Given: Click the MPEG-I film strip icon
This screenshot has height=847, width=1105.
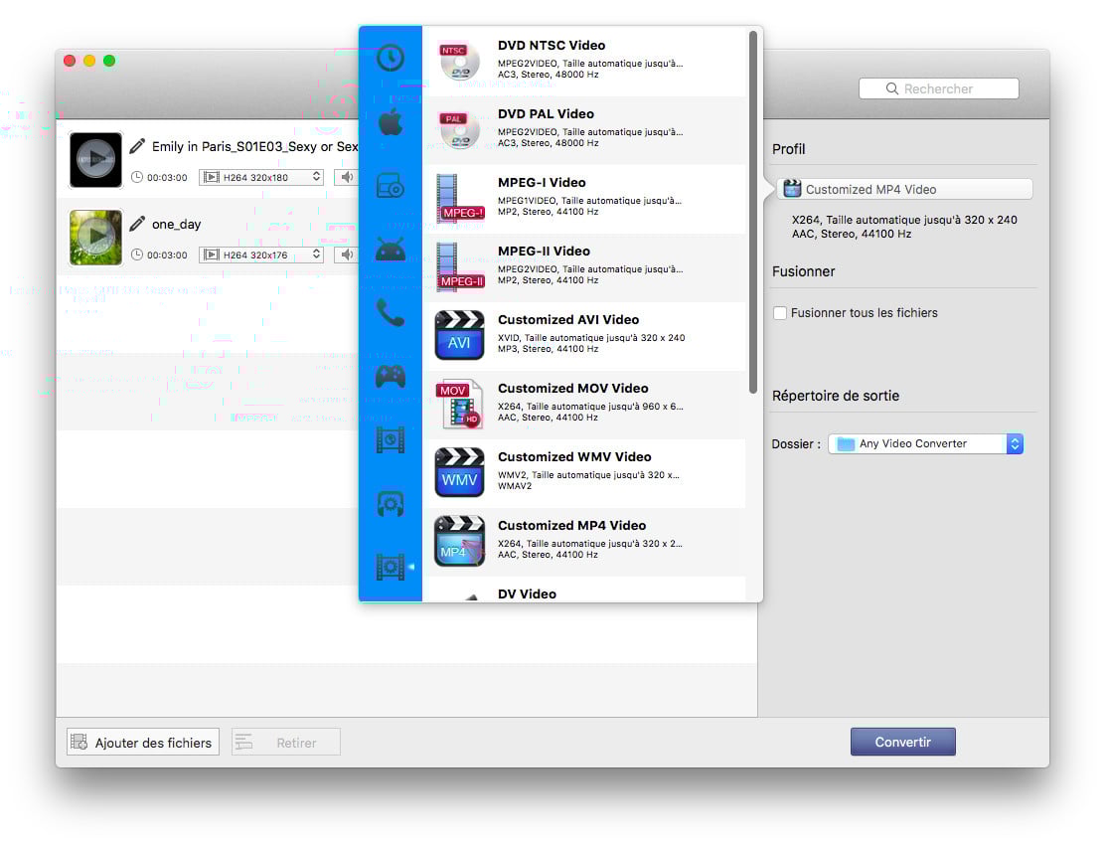Looking at the screenshot, I should click(x=459, y=198).
